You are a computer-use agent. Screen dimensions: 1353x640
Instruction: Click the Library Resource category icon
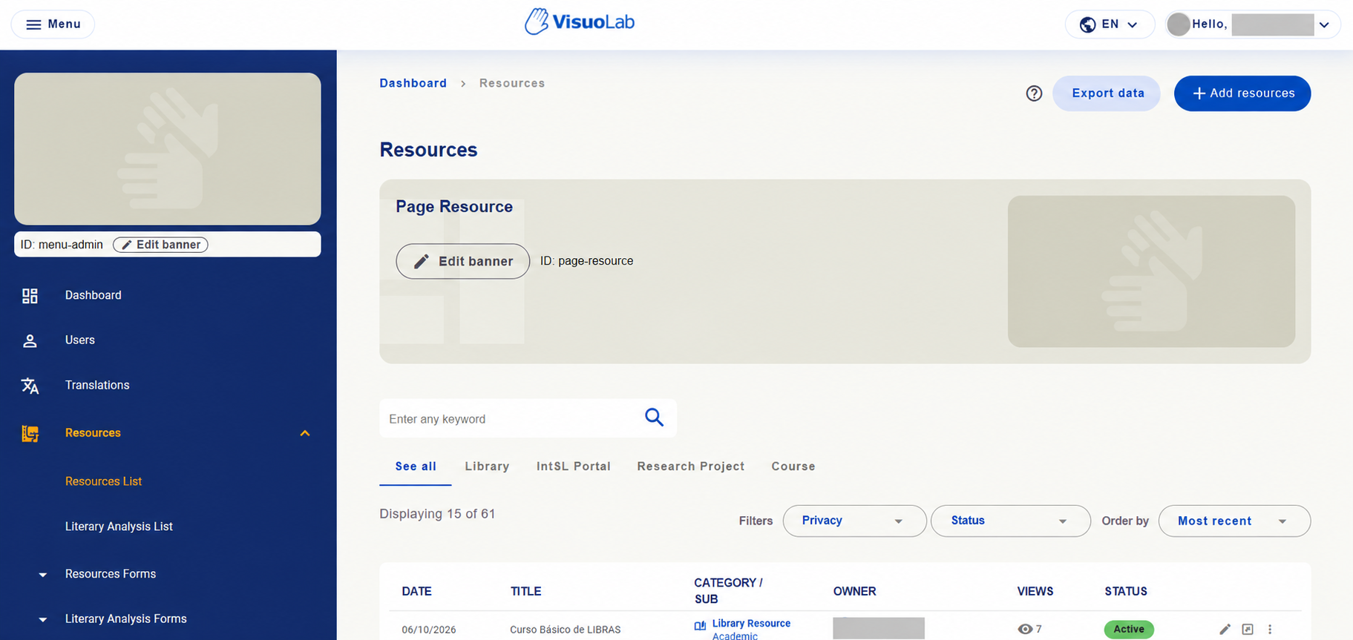[x=700, y=626]
